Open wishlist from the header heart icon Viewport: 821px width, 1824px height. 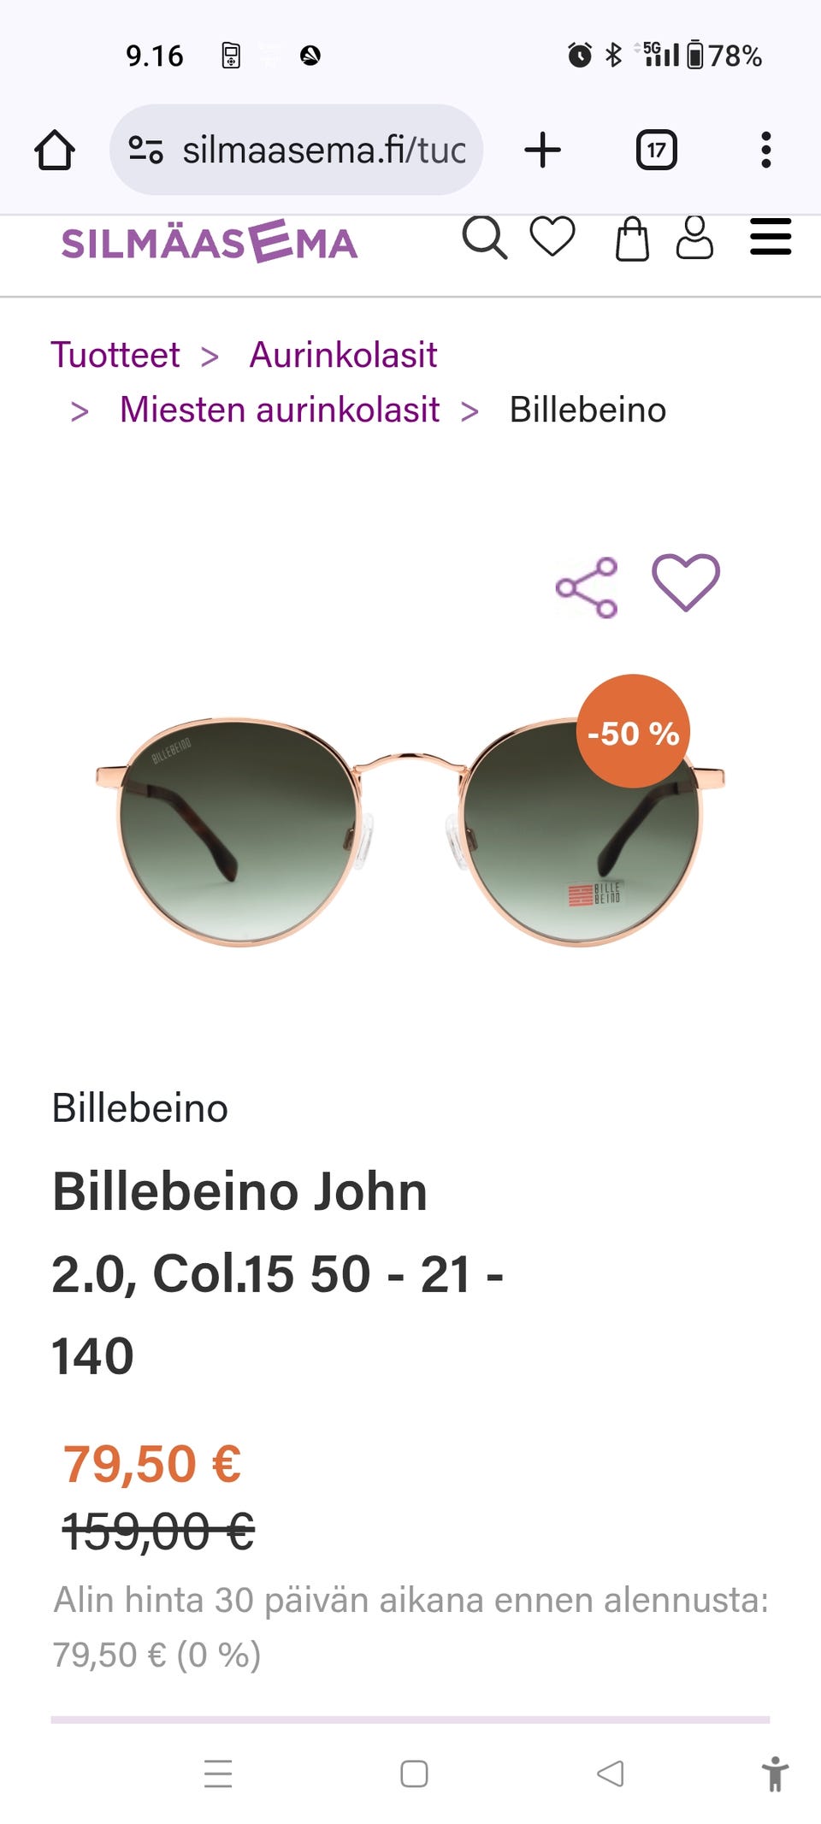click(552, 237)
